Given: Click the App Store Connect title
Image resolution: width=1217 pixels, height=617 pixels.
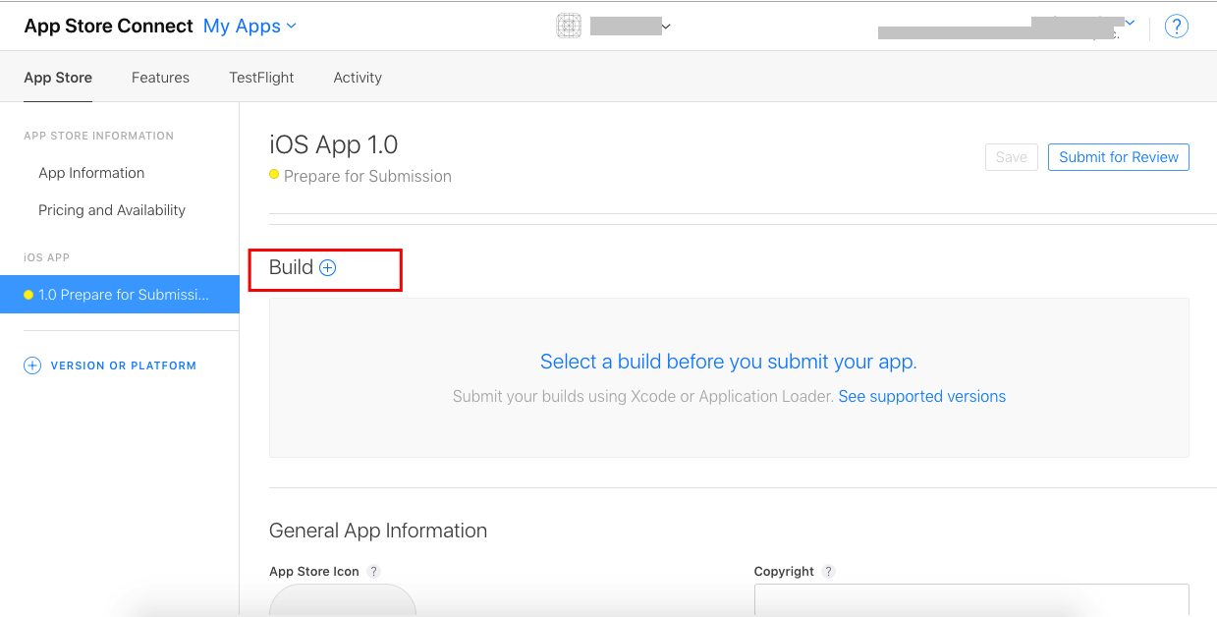Looking at the screenshot, I should pos(108,27).
